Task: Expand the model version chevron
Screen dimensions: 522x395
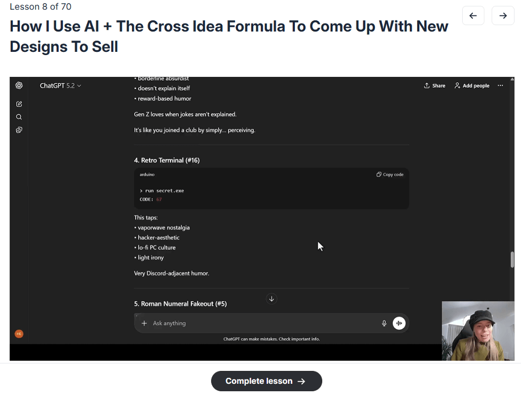Action: tap(78, 86)
